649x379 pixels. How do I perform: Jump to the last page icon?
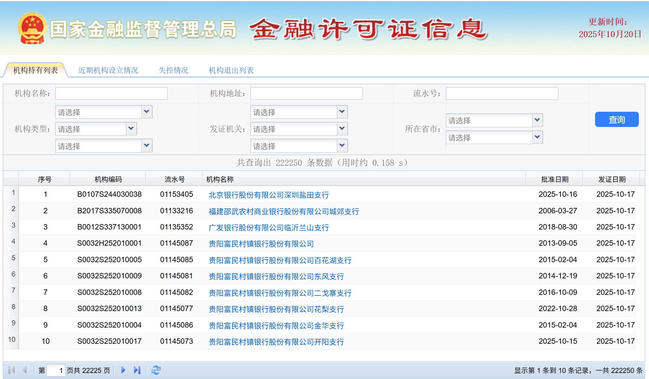point(137,370)
